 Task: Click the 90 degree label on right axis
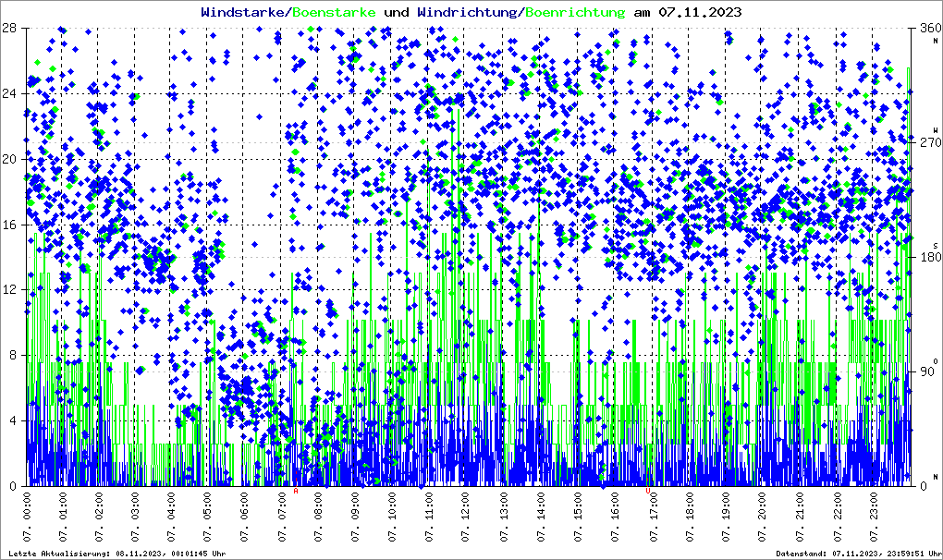[925, 371]
